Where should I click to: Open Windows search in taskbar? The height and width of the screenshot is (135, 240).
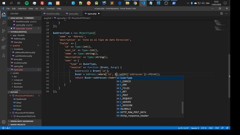pyautogui.click(x=11, y=3)
